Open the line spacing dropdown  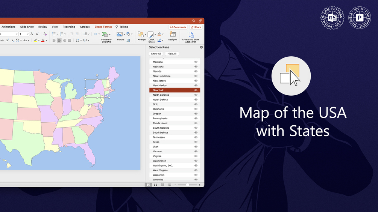pyautogui.click(x=88, y=34)
